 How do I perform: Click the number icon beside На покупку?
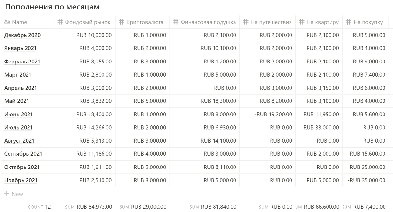click(348, 22)
